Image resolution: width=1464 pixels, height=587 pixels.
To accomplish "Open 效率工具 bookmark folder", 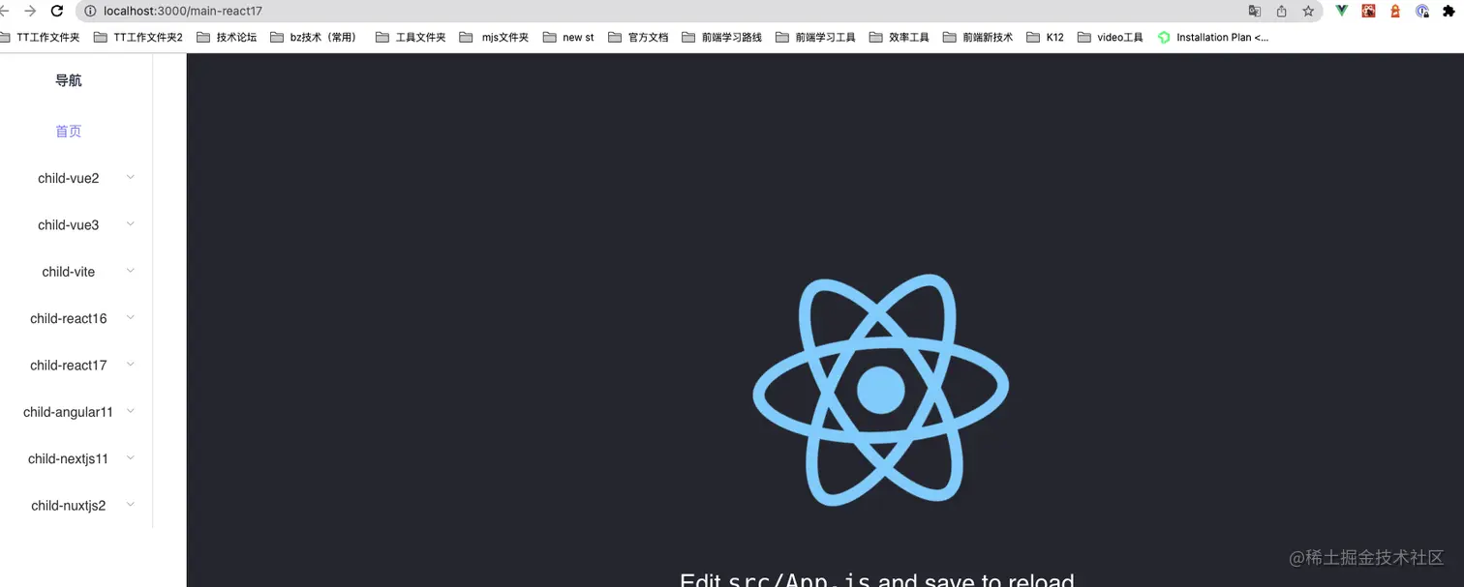I will (x=899, y=37).
